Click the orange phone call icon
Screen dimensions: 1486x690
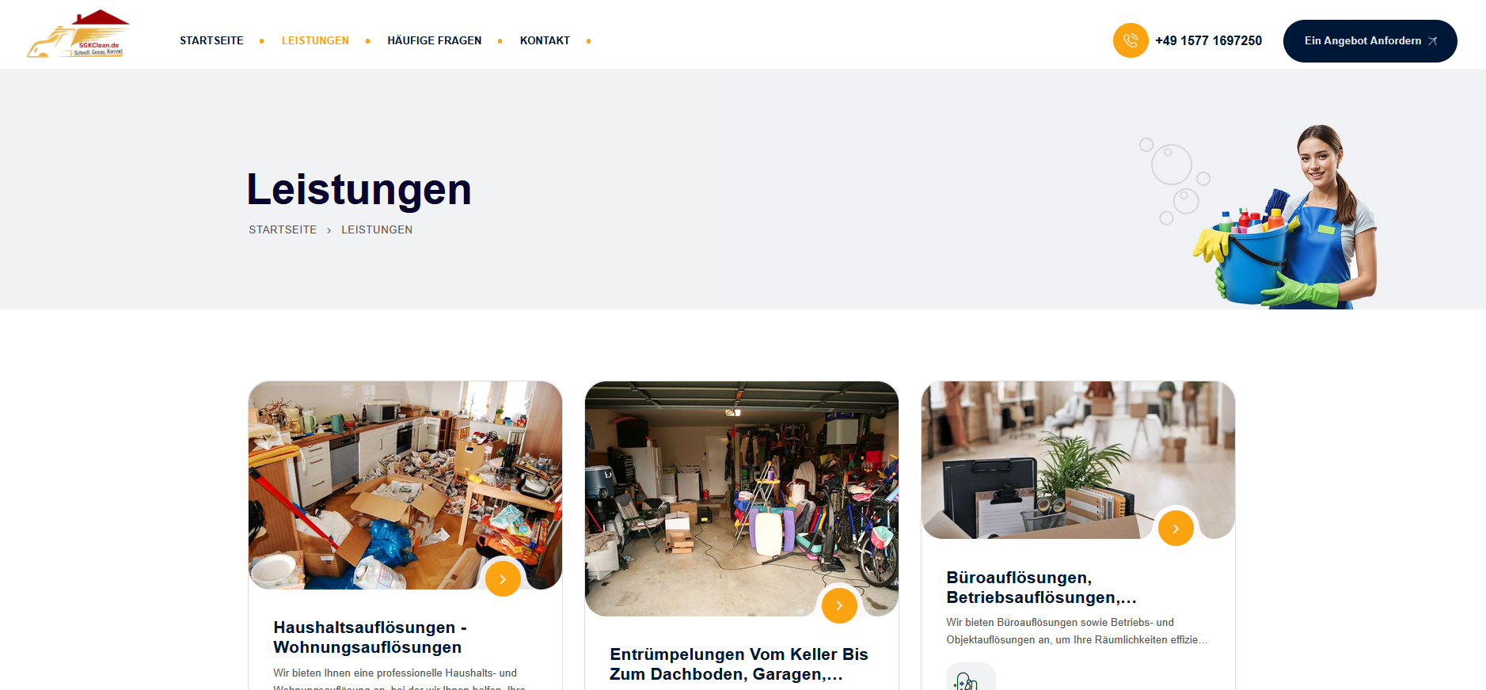[1131, 40]
